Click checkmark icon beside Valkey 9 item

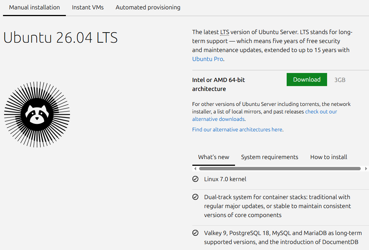tap(195, 233)
